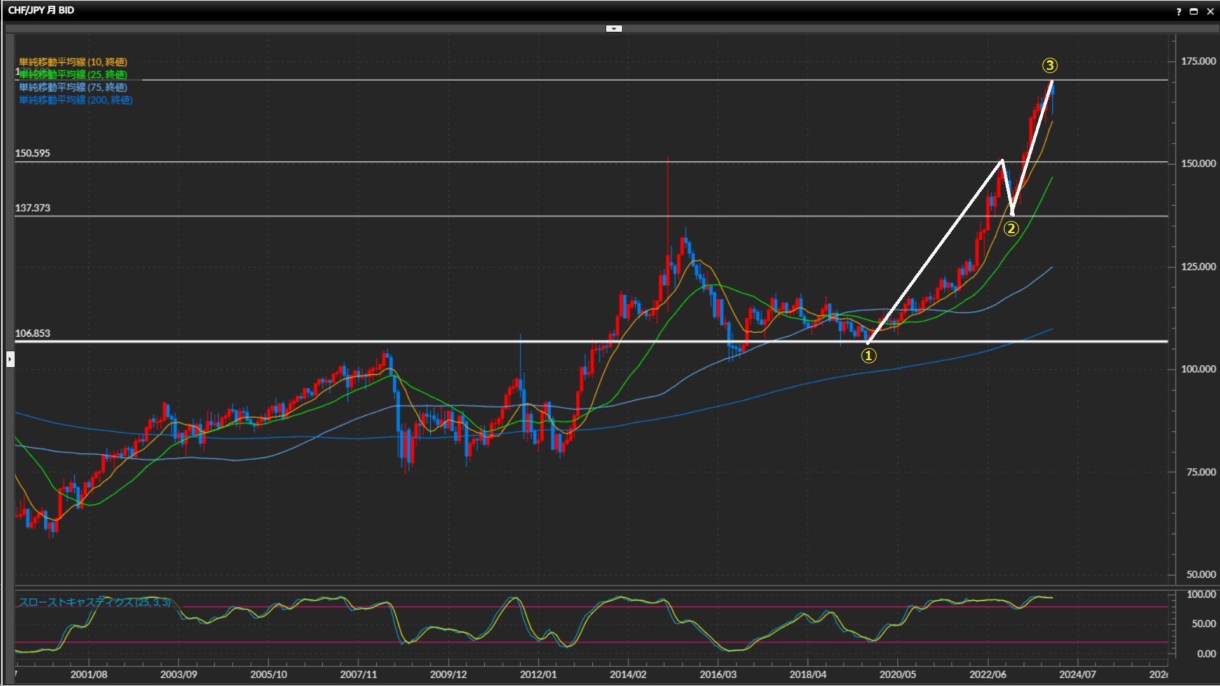Select the 137.373 horizontal line label
This screenshot has height=686, width=1220.
tap(32, 208)
